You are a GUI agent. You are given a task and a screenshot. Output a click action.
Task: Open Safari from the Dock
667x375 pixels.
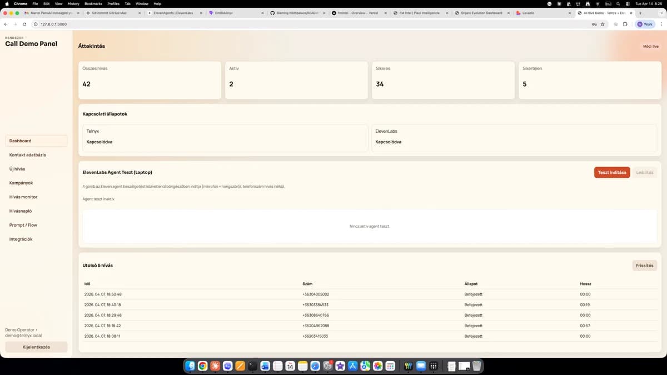315,366
